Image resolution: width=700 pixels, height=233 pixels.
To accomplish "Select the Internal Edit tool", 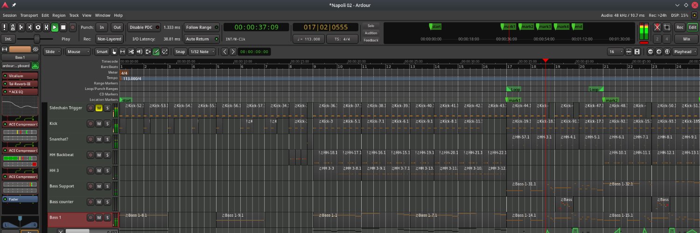I will (x=165, y=52).
